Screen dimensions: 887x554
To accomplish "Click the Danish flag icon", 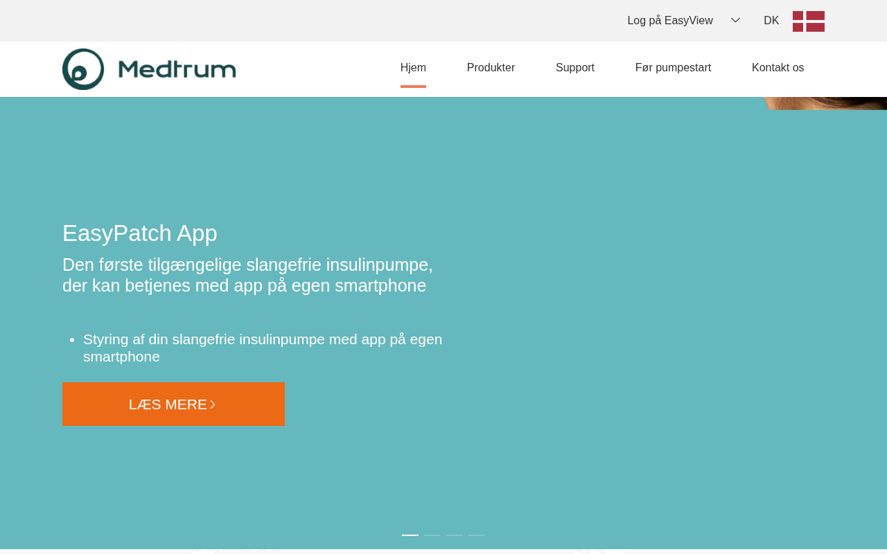I will click(809, 21).
